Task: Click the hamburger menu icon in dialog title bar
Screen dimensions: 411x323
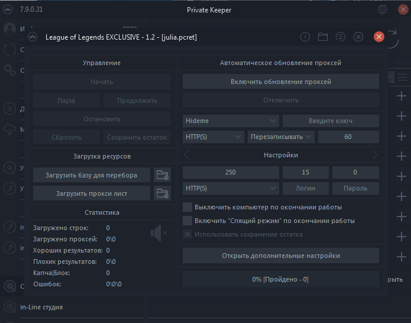Action: (358, 37)
